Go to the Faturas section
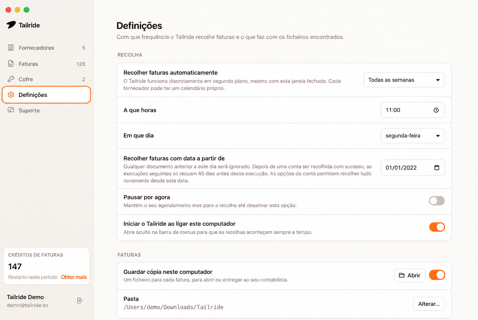 point(46,64)
